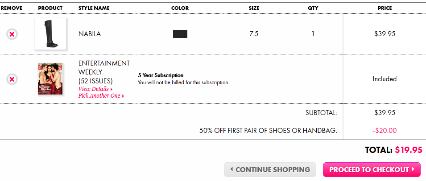Click the arrow beside View Details
The height and width of the screenshot is (181, 426).
112,89
